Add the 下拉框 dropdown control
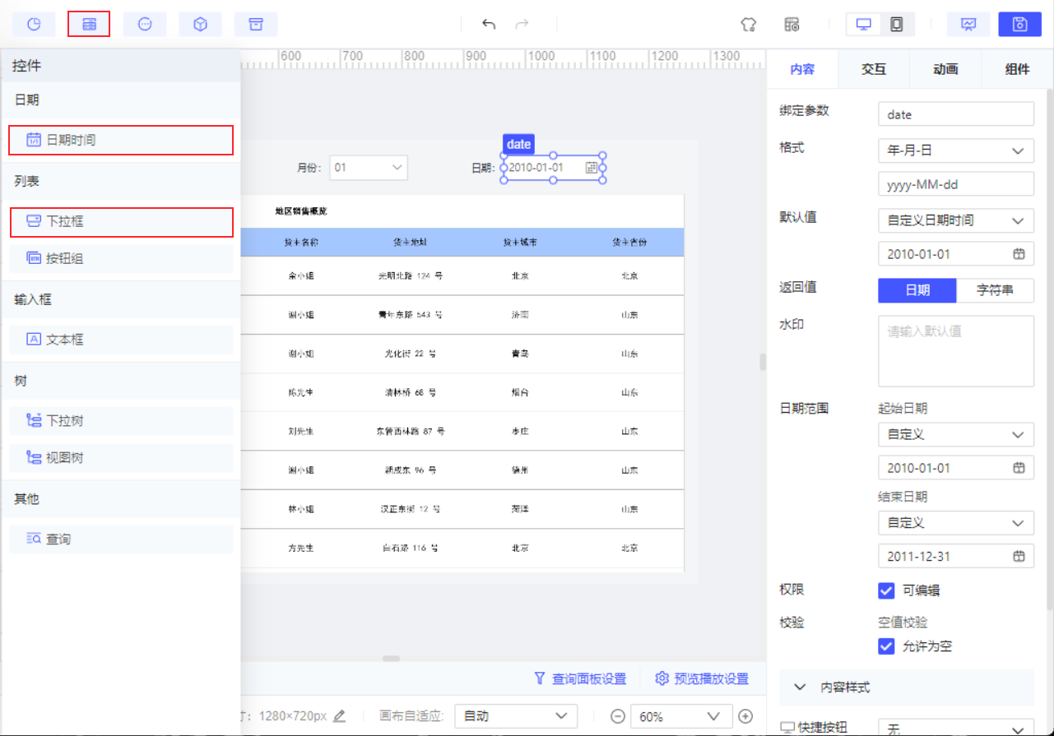The height and width of the screenshot is (736, 1054). (121, 221)
